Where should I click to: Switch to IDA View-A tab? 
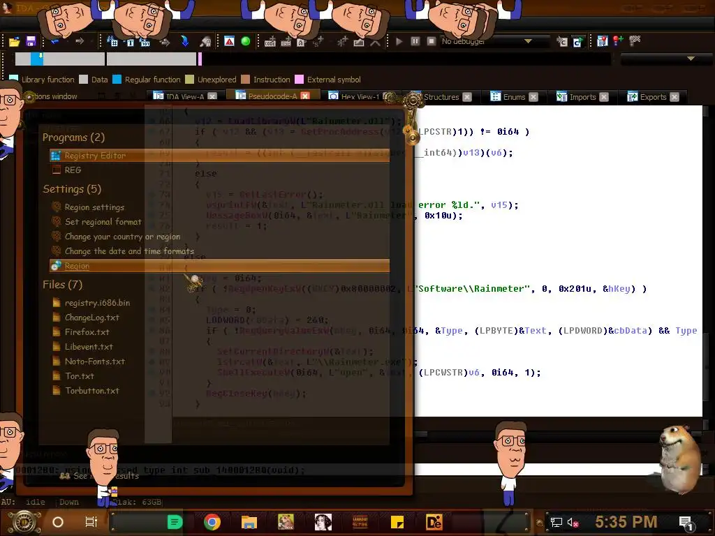[184, 96]
